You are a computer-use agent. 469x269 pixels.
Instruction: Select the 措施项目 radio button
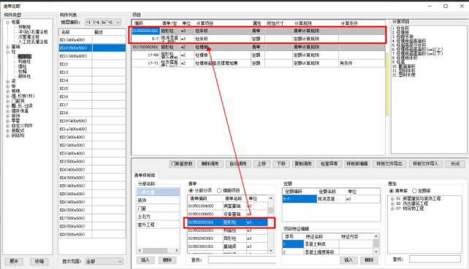[219, 190]
